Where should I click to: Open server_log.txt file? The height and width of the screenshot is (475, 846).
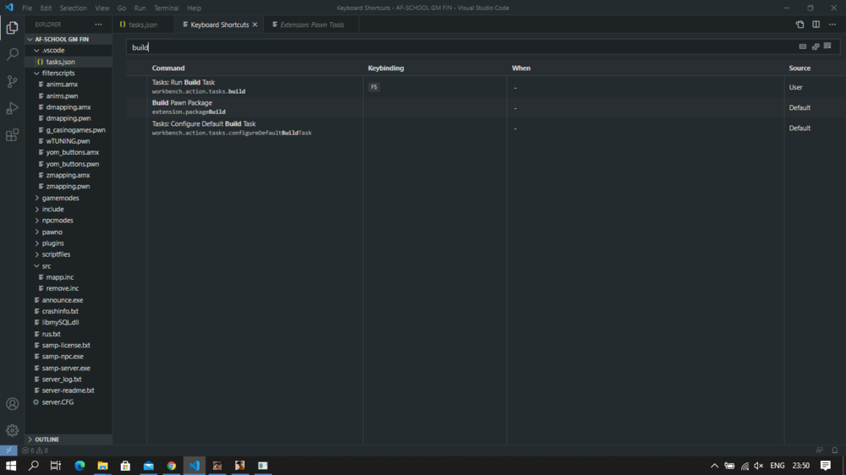tap(69, 379)
